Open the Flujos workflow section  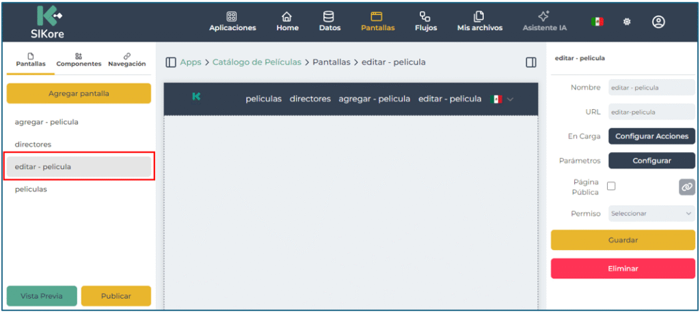(x=425, y=21)
